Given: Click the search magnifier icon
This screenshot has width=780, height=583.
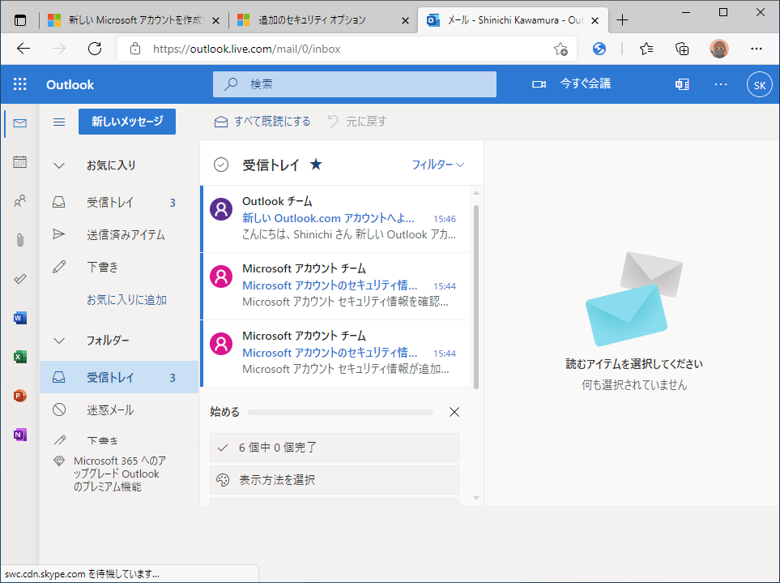Looking at the screenshot, I should point(231,84).
